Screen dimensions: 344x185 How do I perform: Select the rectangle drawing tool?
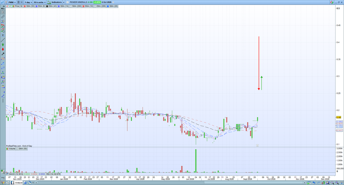[x=3, y=68]
